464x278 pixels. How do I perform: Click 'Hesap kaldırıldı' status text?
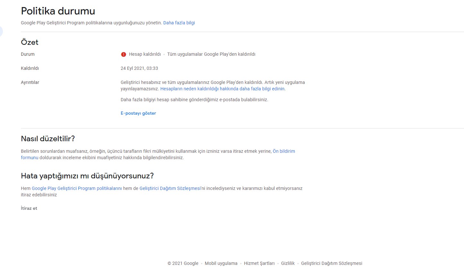[145, 54]
